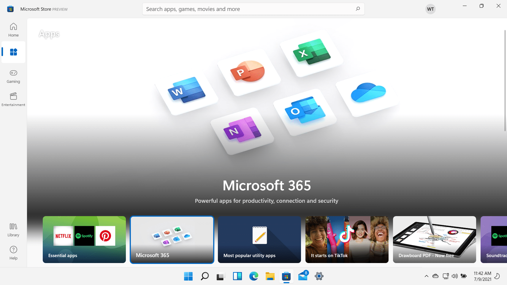Image resolution: width=507 pixels, height=285 pixels.
Task: Open the WT account profile
Action: [430, 9]
